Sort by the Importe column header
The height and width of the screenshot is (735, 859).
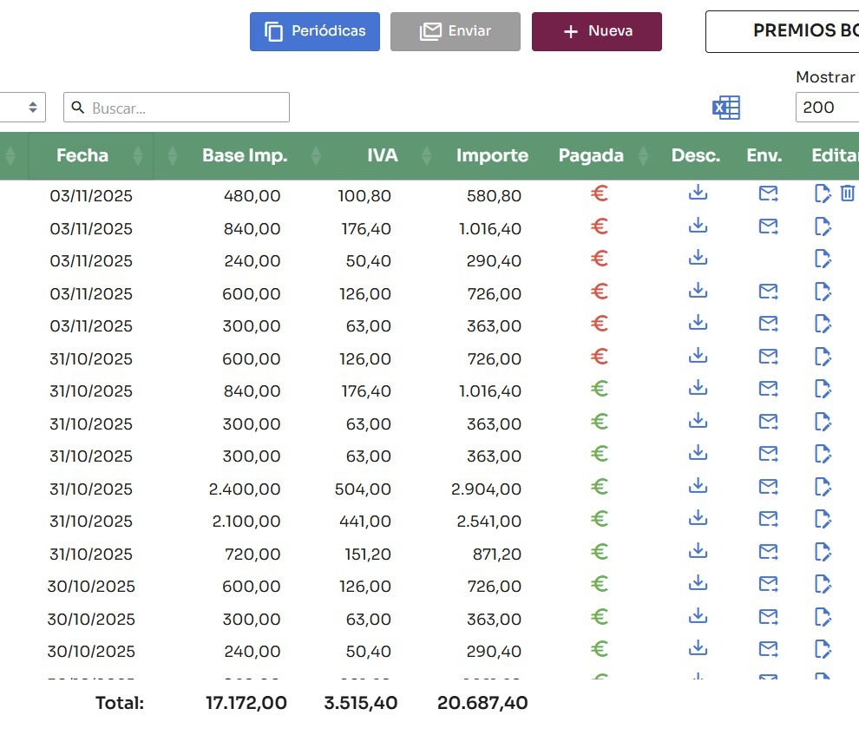tap(492, 156)
